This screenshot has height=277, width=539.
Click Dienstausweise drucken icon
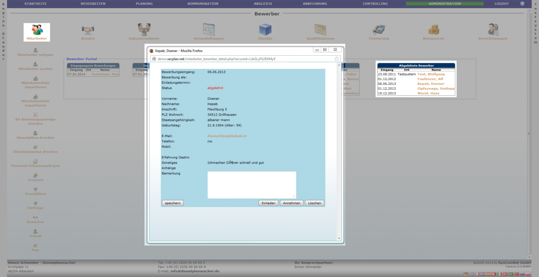pos(35,147)
